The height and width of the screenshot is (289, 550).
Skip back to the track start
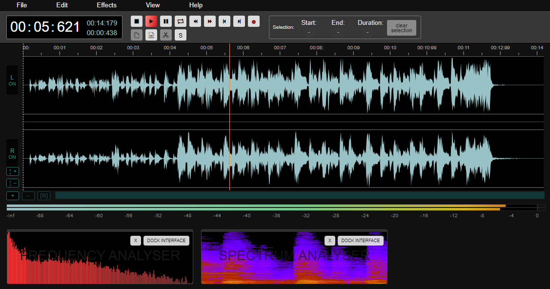224,21
